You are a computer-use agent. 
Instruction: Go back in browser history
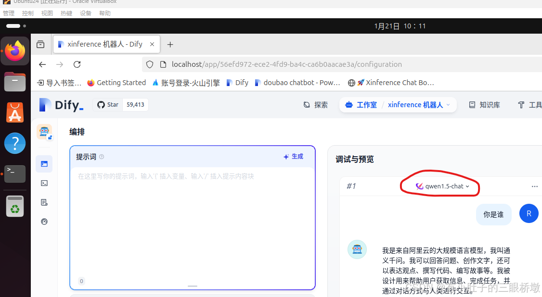point(42,64)
